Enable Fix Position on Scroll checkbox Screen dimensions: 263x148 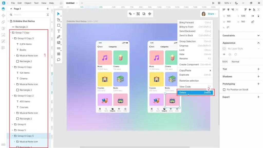[x=224, y=90]
